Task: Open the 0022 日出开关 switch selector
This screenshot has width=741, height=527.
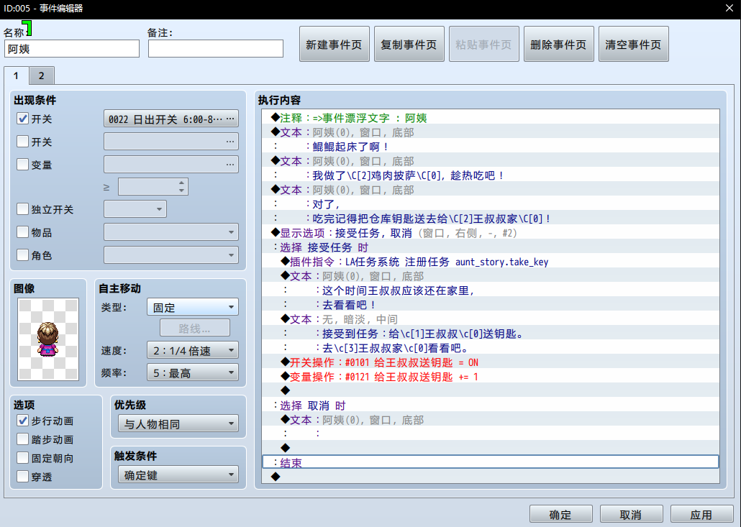Action: (171, 119)
